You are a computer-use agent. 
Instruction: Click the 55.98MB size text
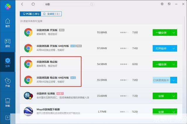click(102, 33)
